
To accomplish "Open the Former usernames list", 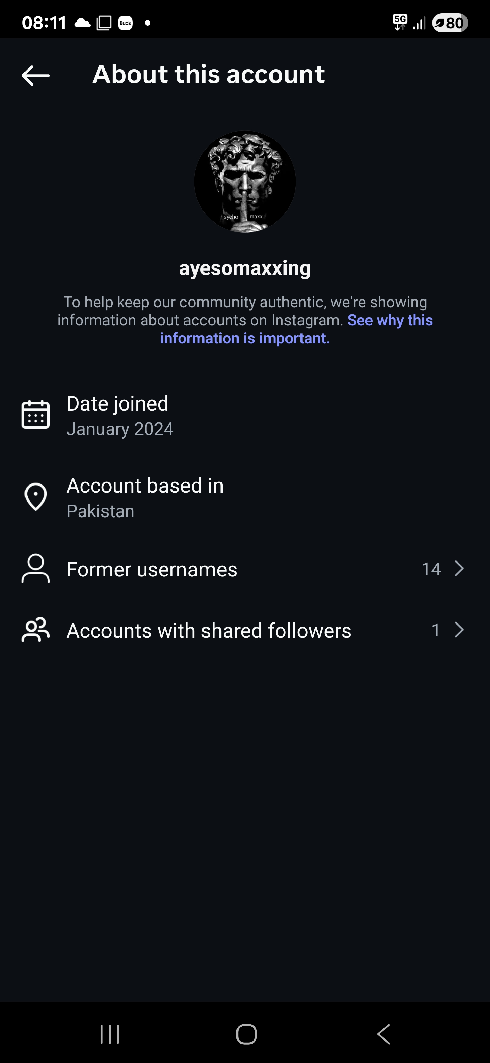I will (152, 569).
